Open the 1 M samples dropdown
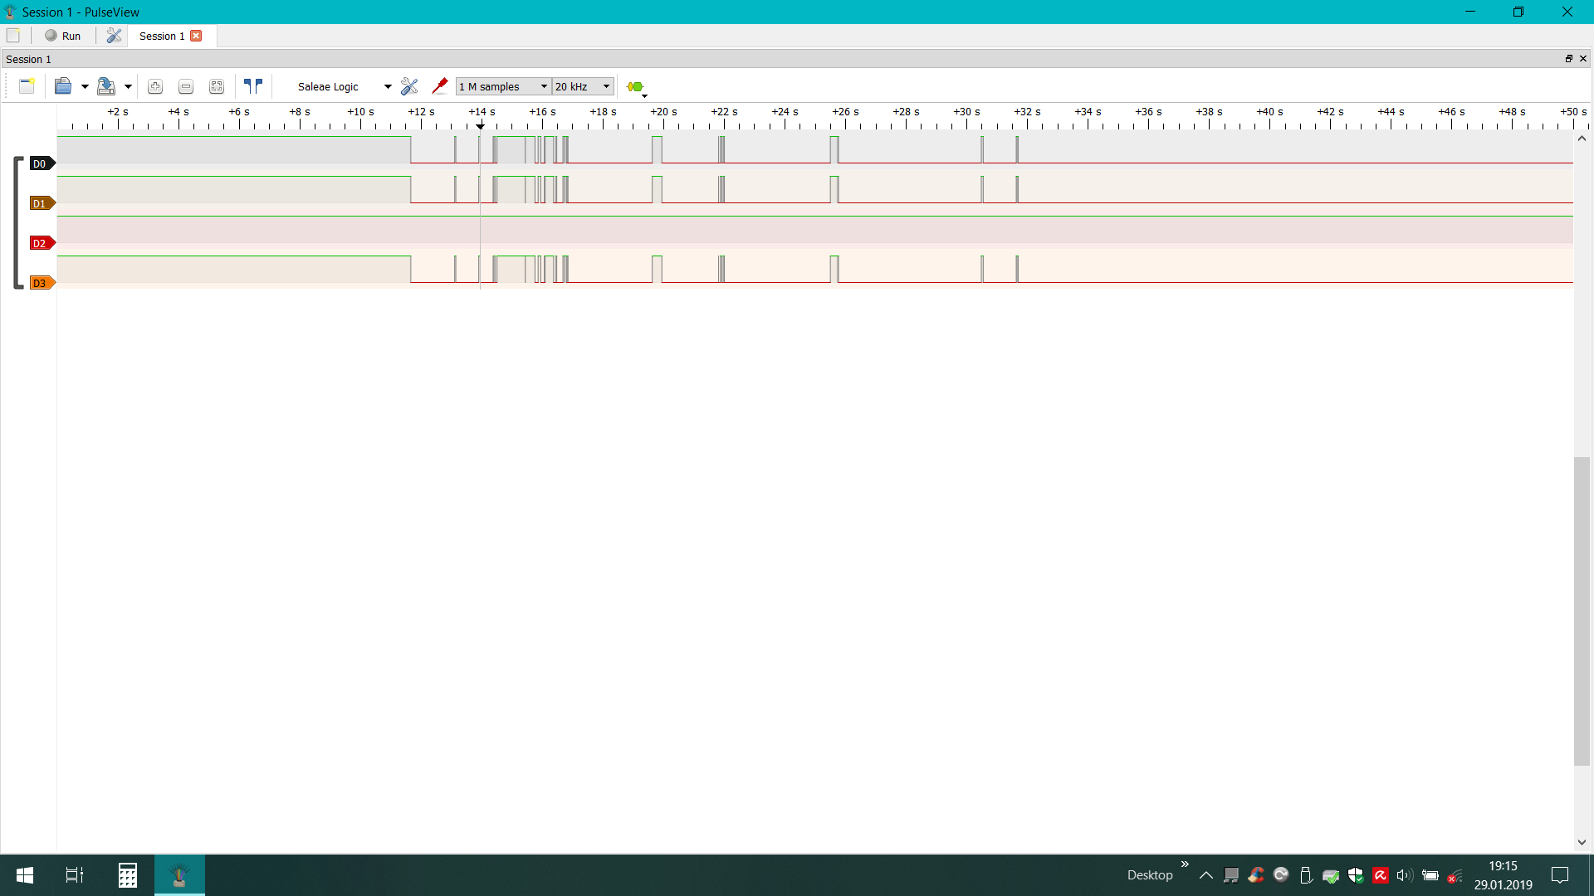 [x=503, y=86]
